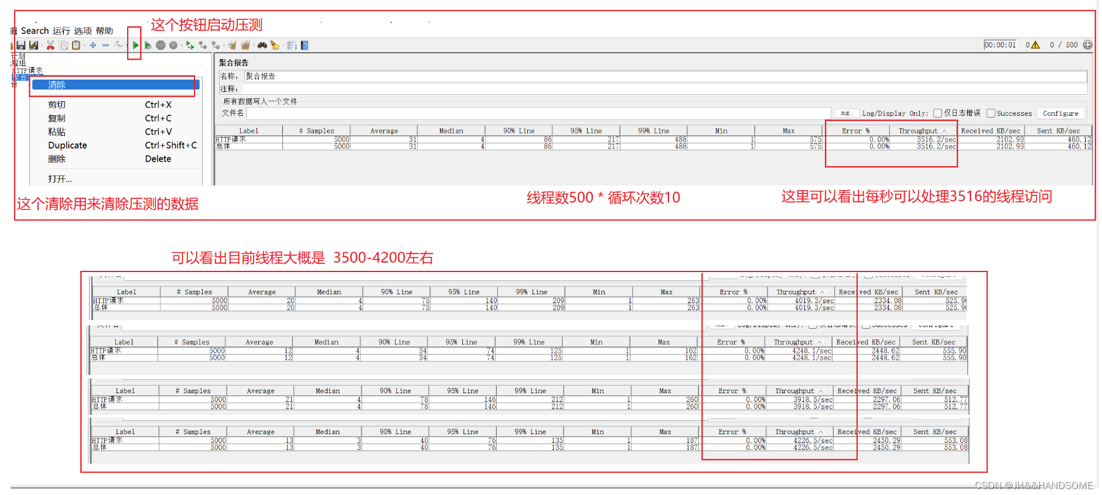Viewport: 1102px width, 495px height.
Task: Choose 清除 in the context menu
Action: (x=115, y=85)
